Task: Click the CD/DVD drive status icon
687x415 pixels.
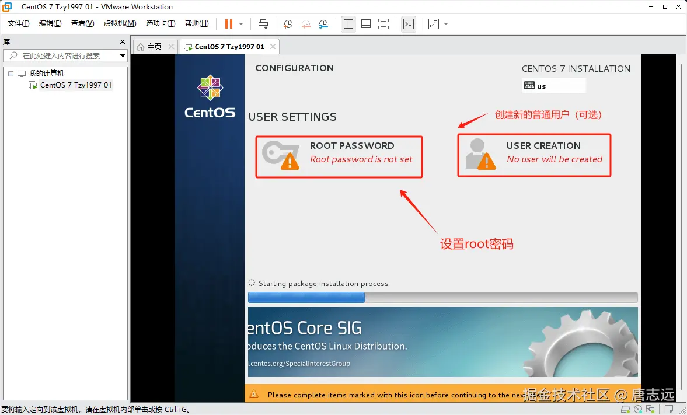Action: click(x=638, y=410)
